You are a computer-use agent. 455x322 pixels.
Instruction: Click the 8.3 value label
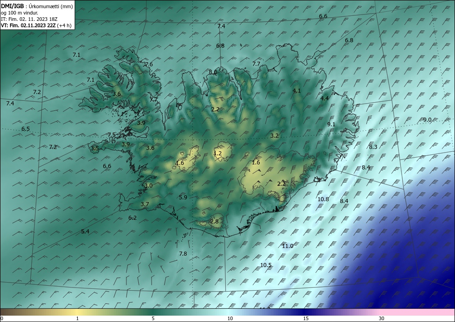(373, 147)
